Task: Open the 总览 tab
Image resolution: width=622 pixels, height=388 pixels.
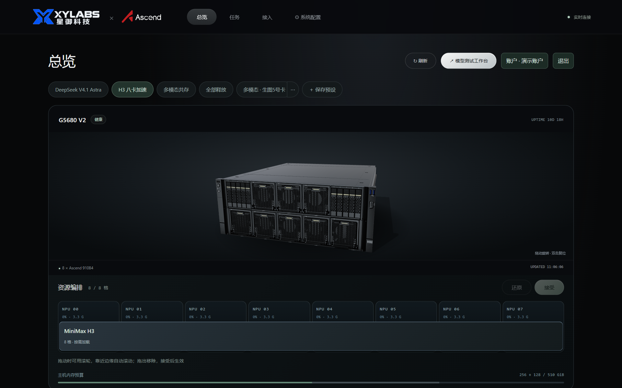Action: 202,17
